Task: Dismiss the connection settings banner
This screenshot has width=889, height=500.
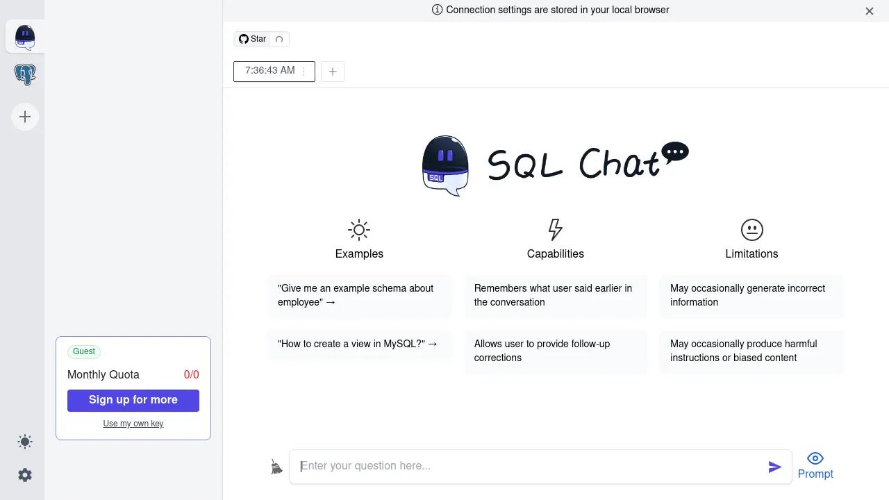Action: (870, 11)
